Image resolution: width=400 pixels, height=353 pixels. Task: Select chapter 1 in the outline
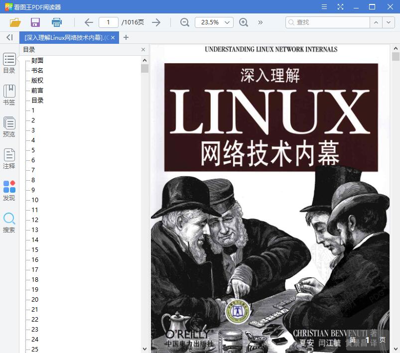pos(33,110)
